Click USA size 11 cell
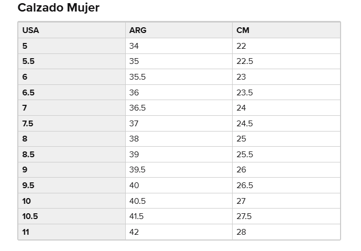This screenshot has width=361, height=251. 26,232
